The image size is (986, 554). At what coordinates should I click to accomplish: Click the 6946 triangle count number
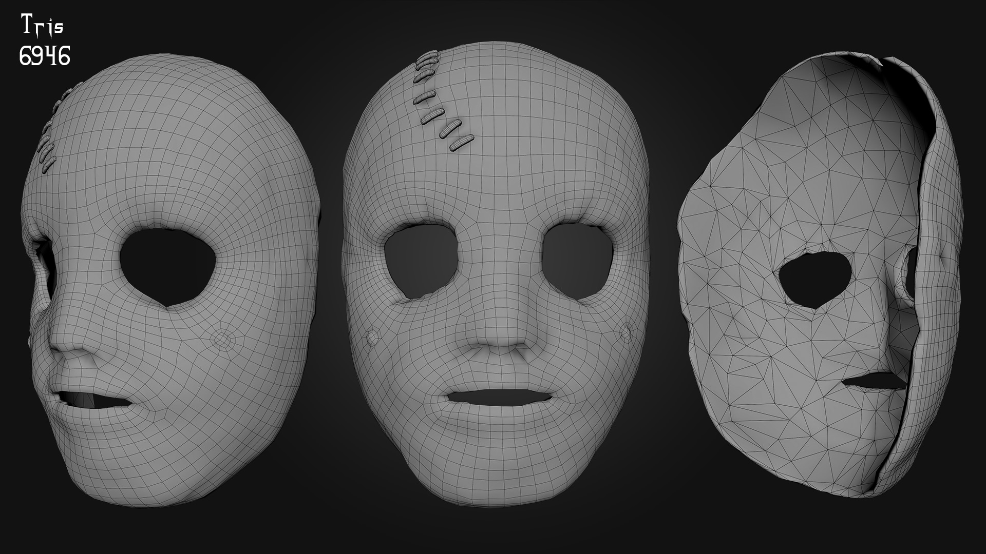(45, 56)
